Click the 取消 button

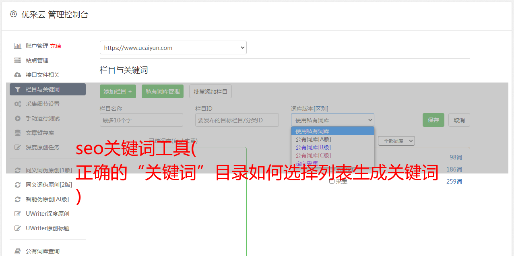pos(459,120)
